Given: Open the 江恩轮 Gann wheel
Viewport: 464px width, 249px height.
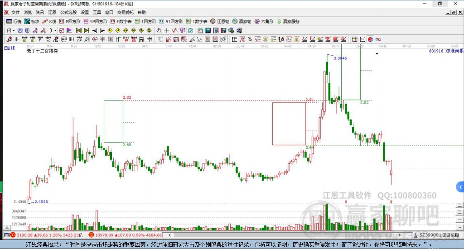Looking at the screenshot, I should coord(220,21).
